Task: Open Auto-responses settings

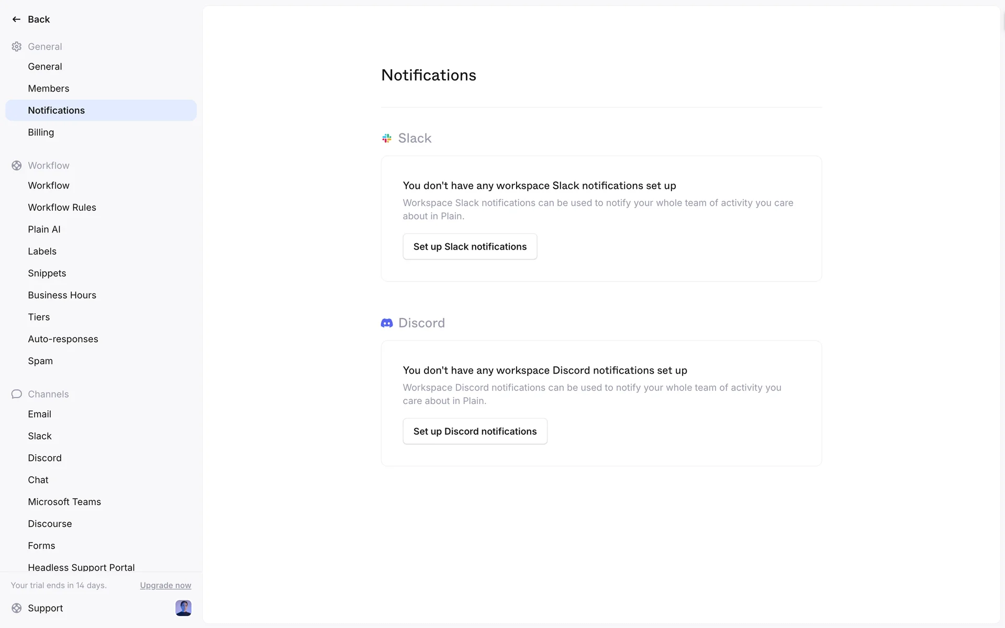Action: (x=63, y=339)
